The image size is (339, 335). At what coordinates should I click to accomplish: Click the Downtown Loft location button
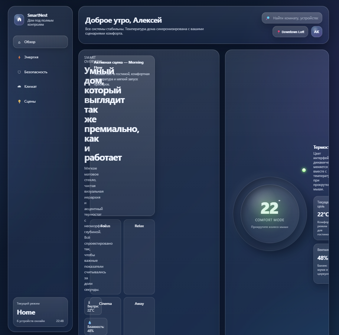[x=290, y=32]
